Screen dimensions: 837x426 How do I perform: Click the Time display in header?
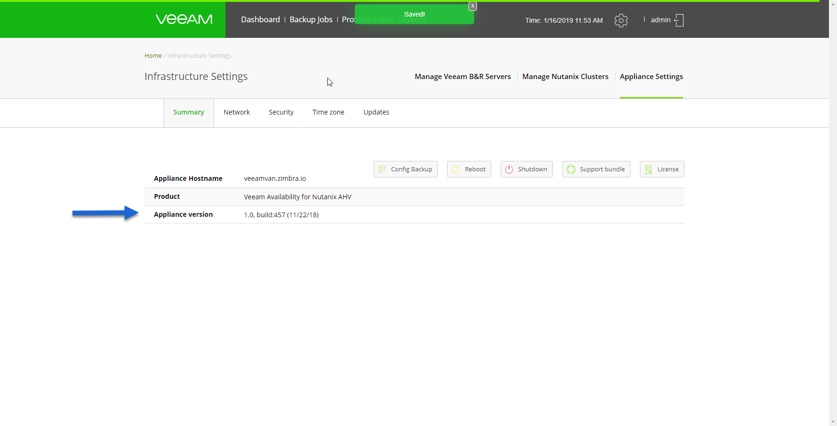[x=564, y=20]
